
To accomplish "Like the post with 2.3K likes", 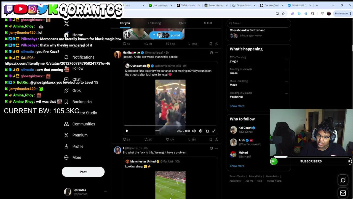I will (170, 44).
